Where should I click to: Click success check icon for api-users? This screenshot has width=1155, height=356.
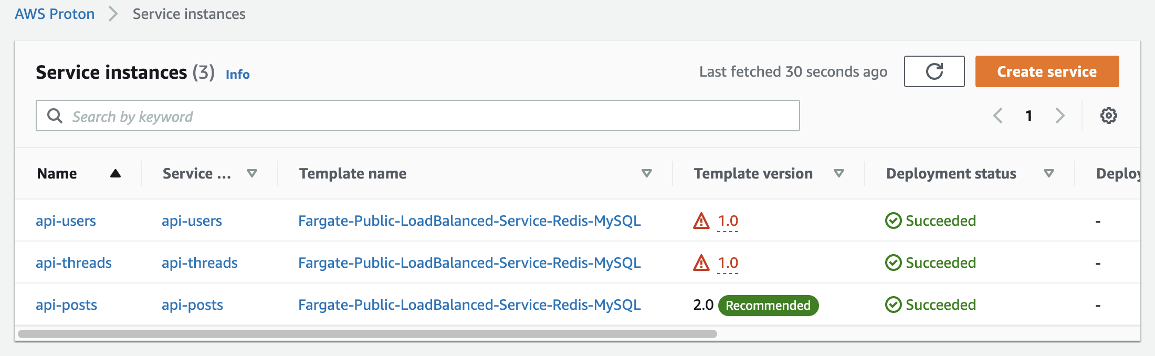pos(893,221)
